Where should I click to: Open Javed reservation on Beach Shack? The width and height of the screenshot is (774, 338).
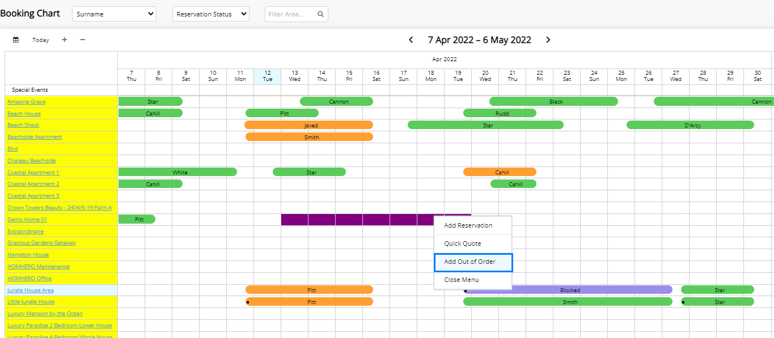pos(310,125)
